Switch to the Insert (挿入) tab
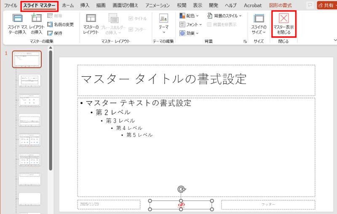337x214 pixels. pyautogui.click(x=85, y=5)
